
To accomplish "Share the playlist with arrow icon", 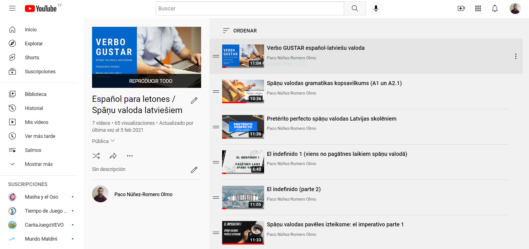I will (113, 156).
